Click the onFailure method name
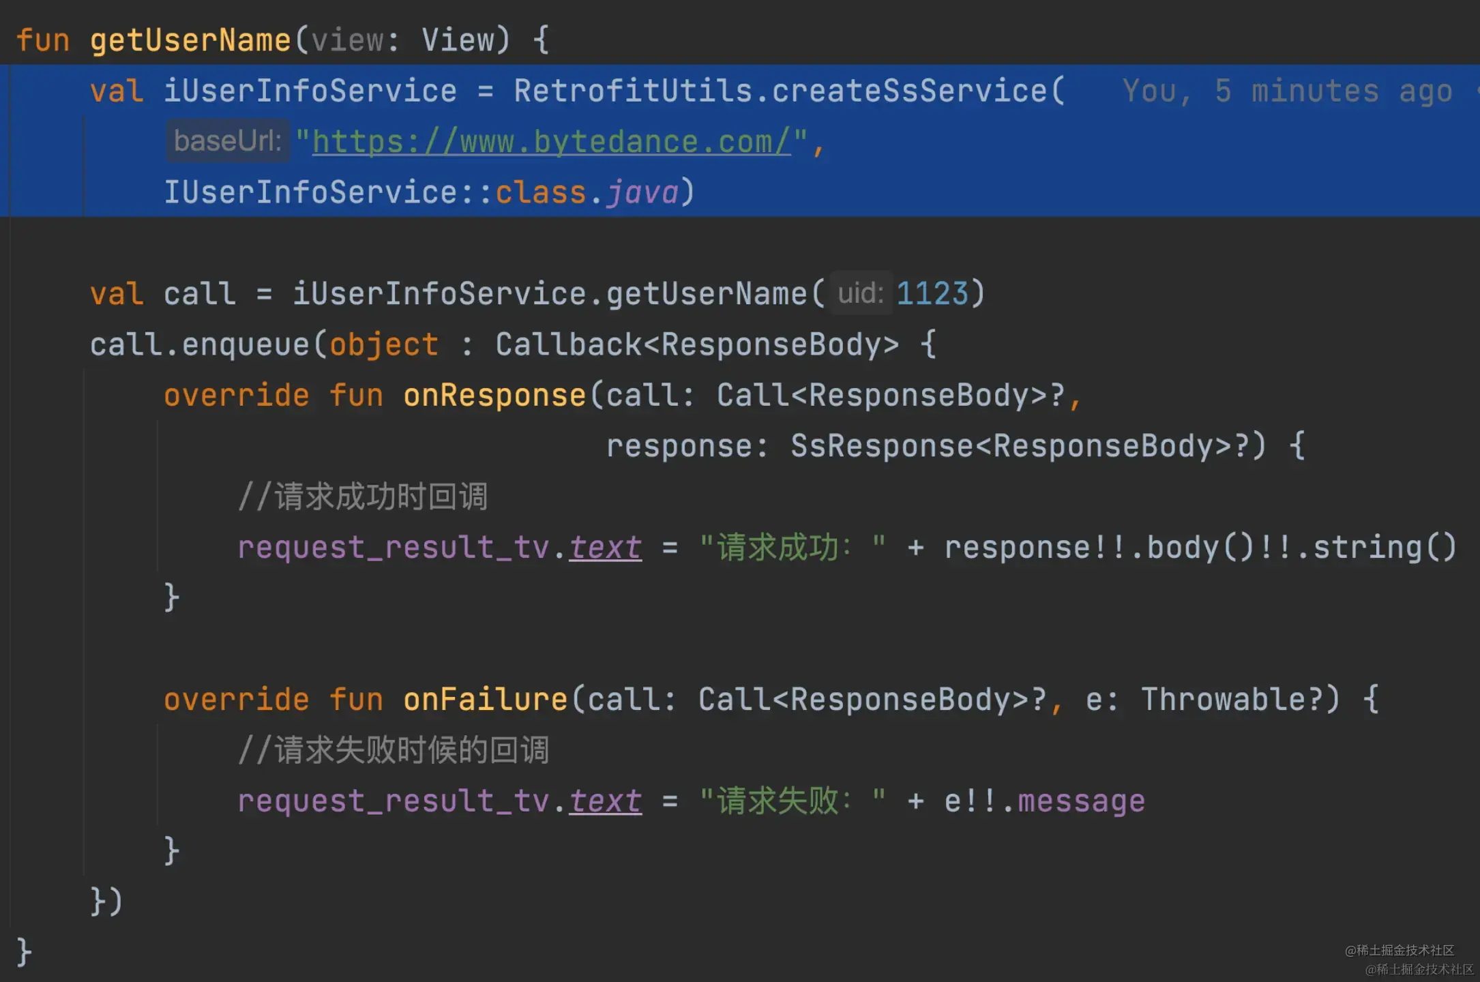Viewport: 1480px width, 982px height. 485,700
